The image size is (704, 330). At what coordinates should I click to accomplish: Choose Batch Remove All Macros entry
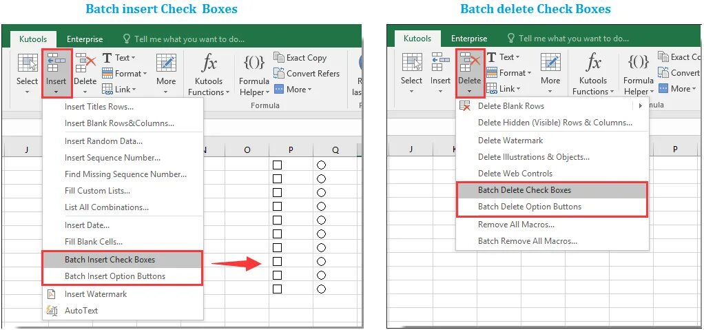pyautogui.click(x=552, y=241)
